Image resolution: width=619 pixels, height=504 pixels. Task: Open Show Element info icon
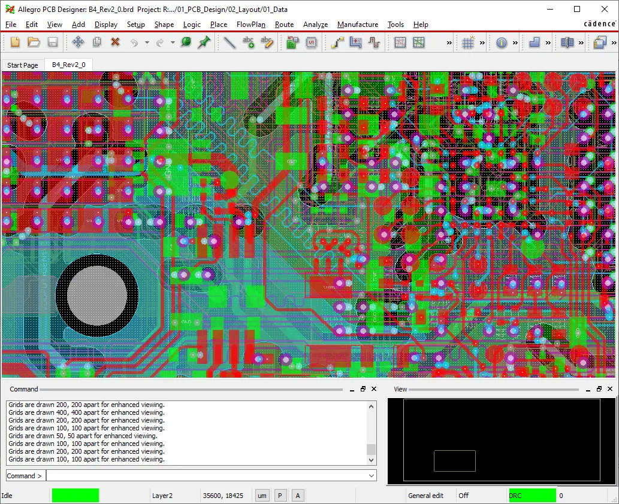502,42
